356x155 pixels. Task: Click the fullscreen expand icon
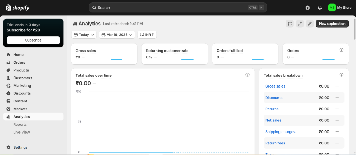tap(300, 24)
